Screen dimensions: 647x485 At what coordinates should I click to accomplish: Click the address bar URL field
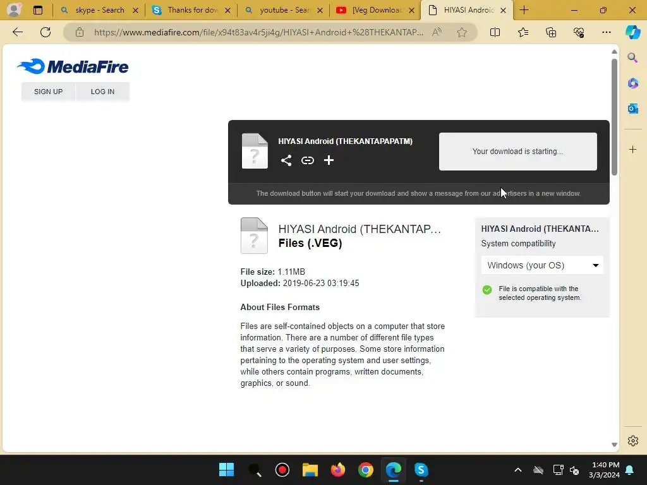coord(258,32)
